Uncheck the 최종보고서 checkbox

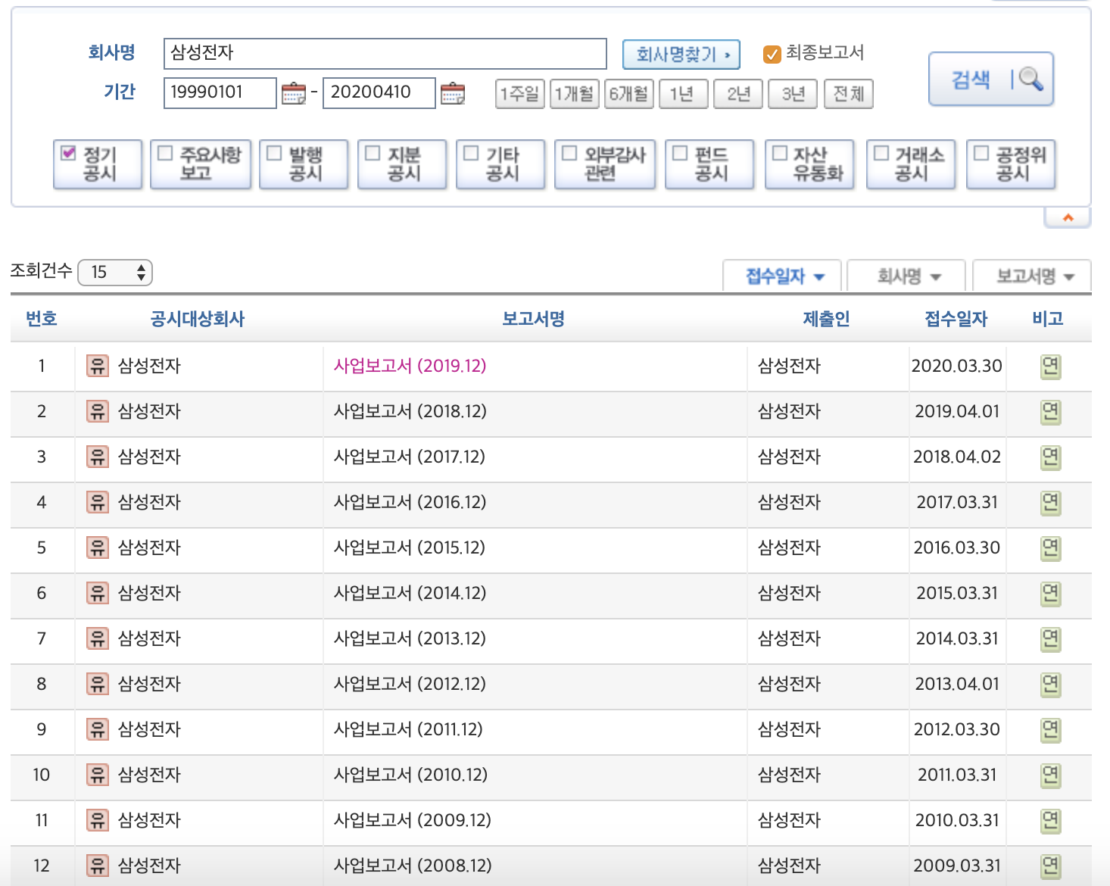pos(772,54)
